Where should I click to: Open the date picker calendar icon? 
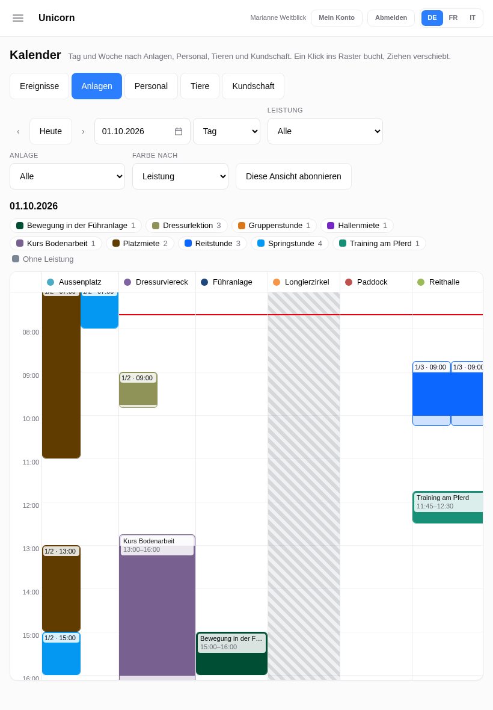(179, 131)
